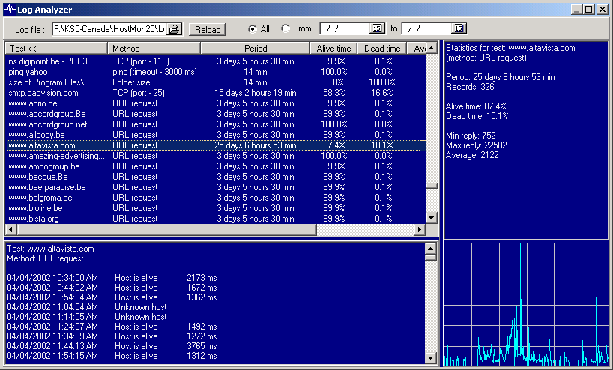613x370 pixels.
Task: Sort by the Method column header
Action: [154, 49]
